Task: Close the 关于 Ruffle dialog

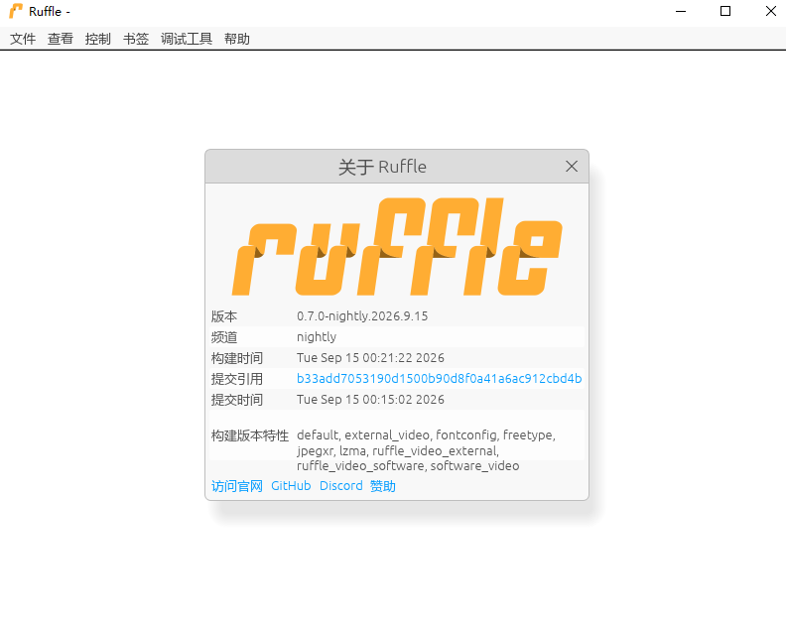Action: [x=572, y=167]
